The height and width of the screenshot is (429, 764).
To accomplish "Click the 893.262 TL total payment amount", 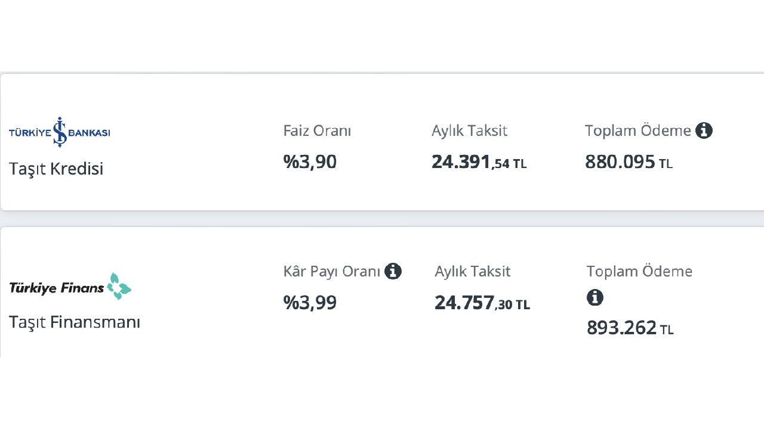I will (630, 328).
